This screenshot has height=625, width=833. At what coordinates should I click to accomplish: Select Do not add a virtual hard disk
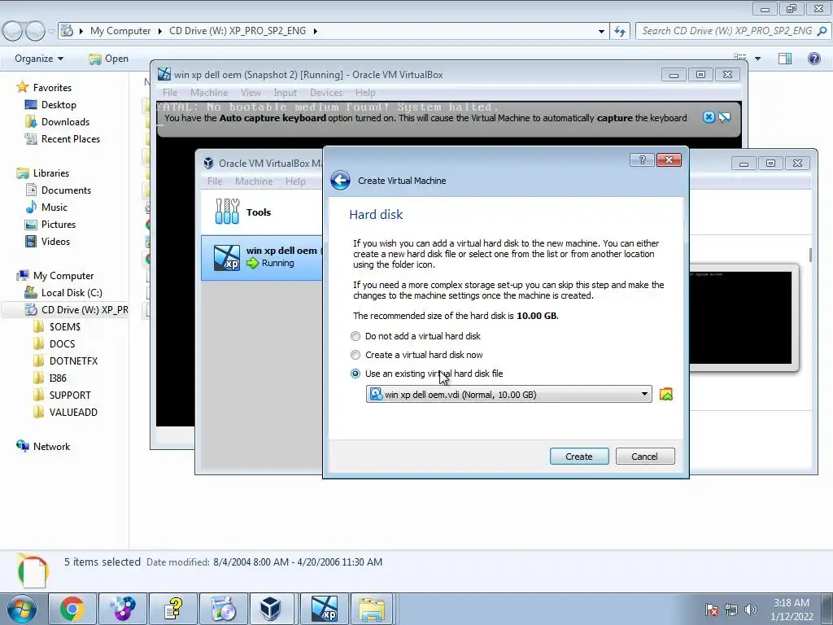tap(416, 336)
